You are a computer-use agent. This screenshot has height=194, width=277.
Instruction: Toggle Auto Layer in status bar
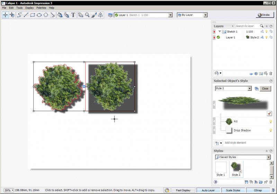208,190
